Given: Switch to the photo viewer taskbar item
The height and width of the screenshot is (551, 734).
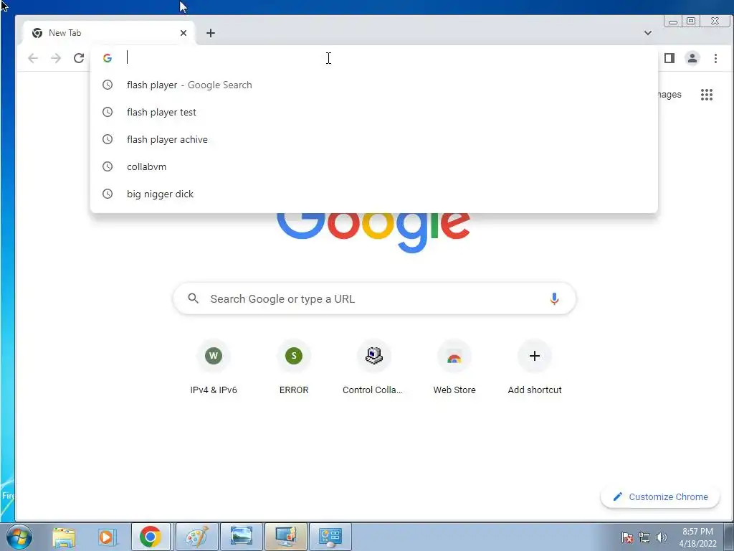Looking at the screenshot, I should 242,537.
